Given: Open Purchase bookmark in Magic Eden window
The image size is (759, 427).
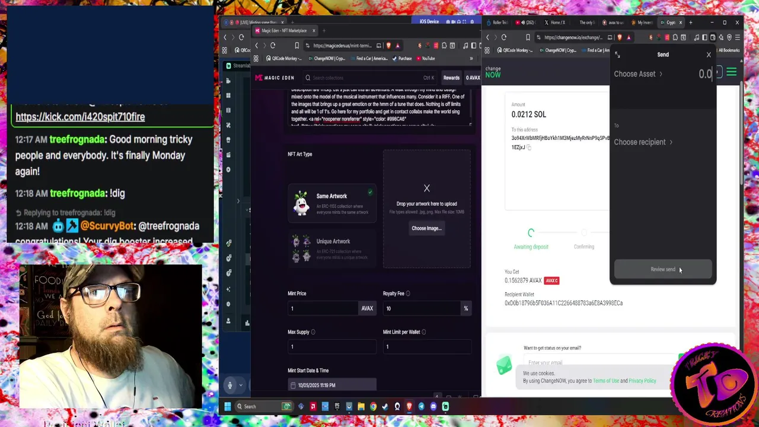Looking at the screenshot, I should [x=401, y=58].
